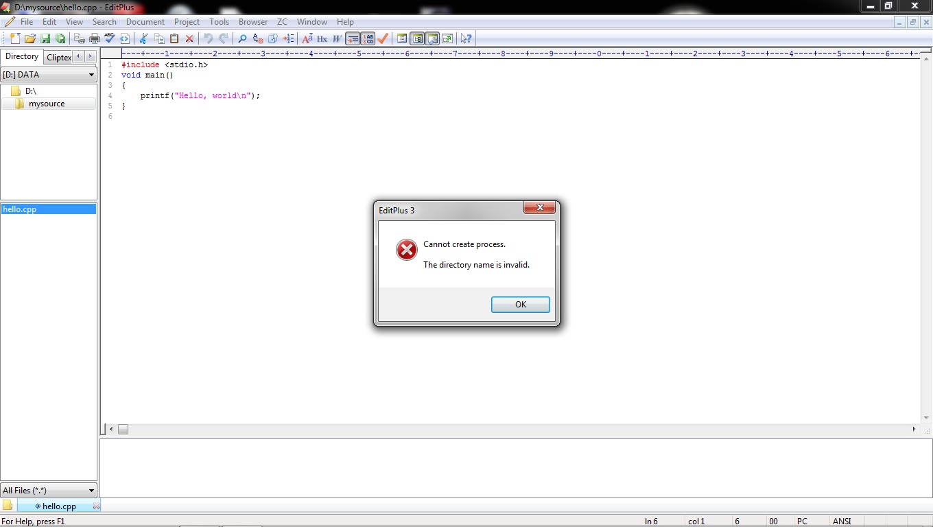Click the Find magnifier icon
This screenshot has width=933, height=527.
tap(242, 38)
